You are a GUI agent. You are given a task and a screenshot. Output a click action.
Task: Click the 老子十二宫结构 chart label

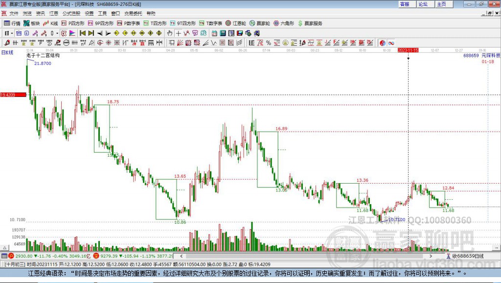[x=43, y=55]
